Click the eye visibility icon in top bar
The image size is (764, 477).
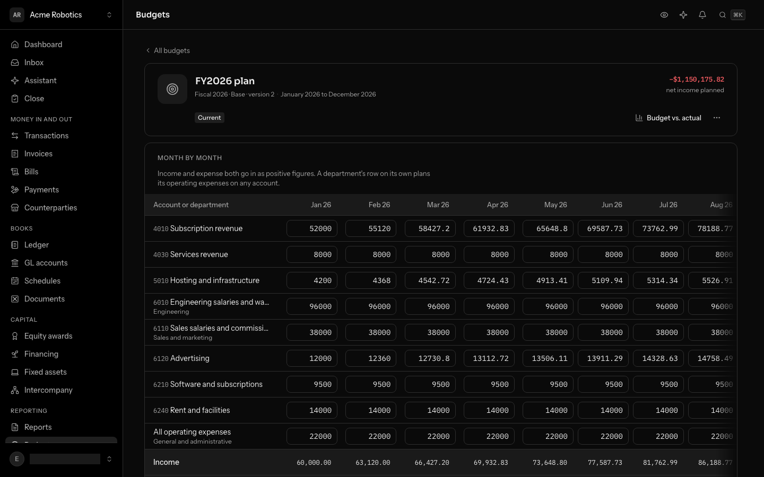click(x=664, y=15)
